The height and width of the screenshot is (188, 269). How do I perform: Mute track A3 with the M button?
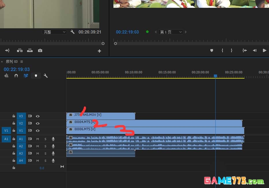point(38,153)
